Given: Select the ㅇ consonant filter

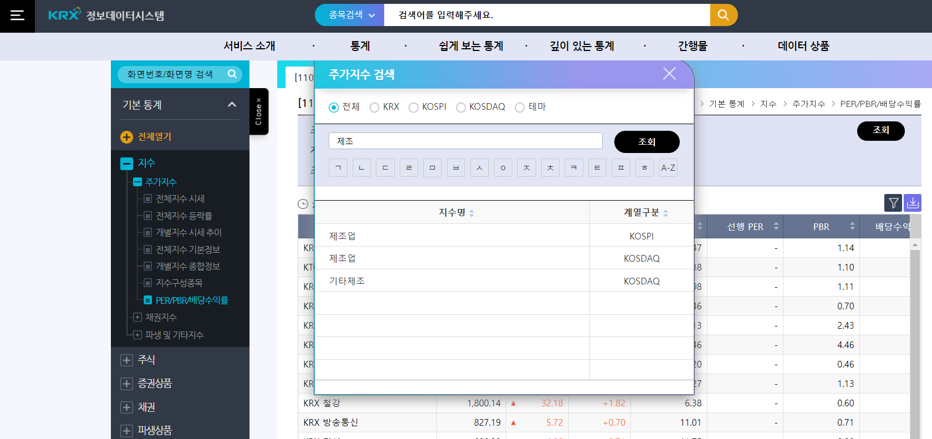Looking at the screenshot, I should click(503, 168).
